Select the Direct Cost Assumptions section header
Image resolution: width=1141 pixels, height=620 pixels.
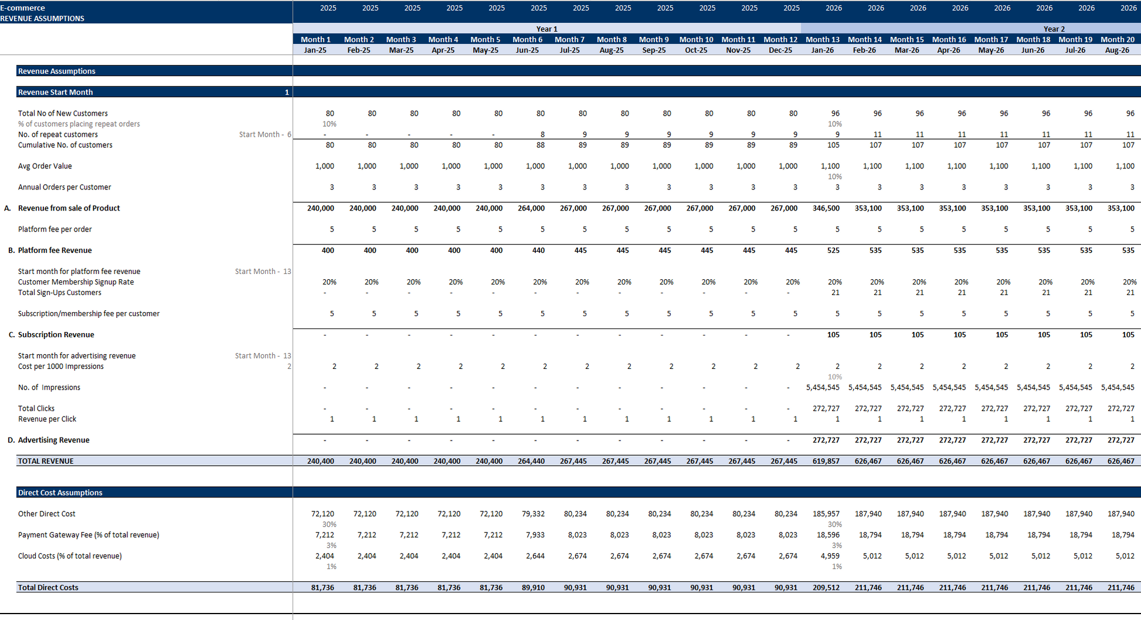[60, 493]
